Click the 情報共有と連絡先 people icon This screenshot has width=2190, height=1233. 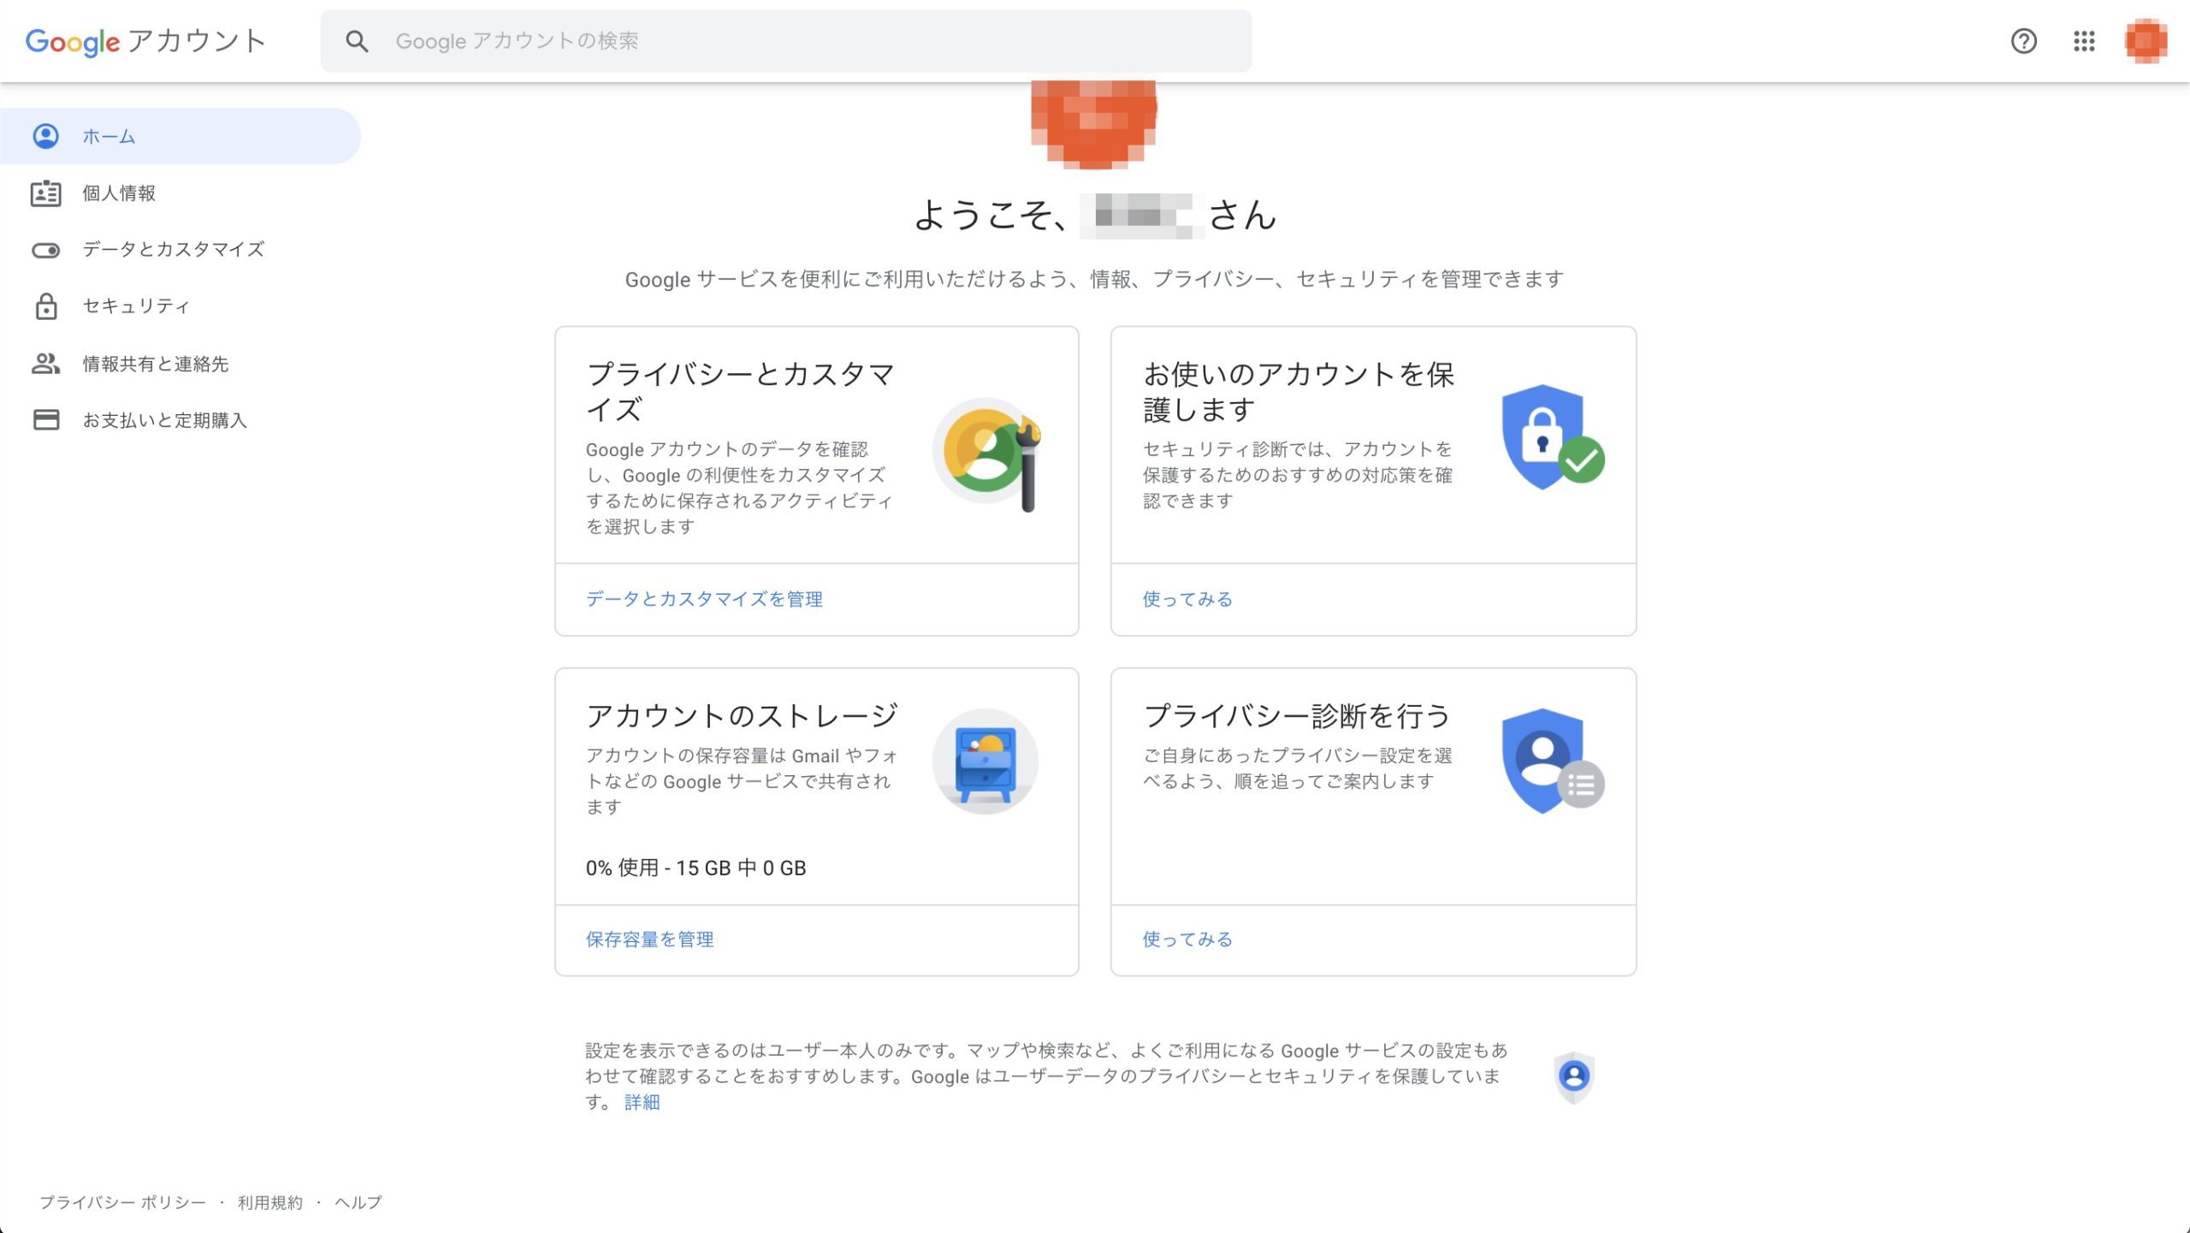[45, 364]
